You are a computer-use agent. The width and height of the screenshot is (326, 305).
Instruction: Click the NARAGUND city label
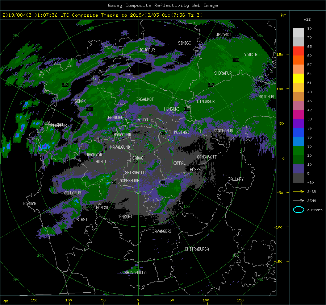point(122,135)
